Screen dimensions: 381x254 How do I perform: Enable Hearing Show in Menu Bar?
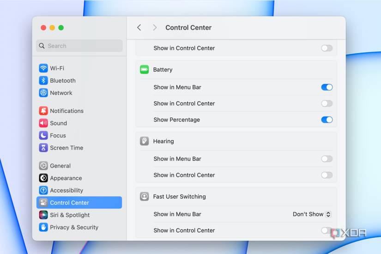327,159
